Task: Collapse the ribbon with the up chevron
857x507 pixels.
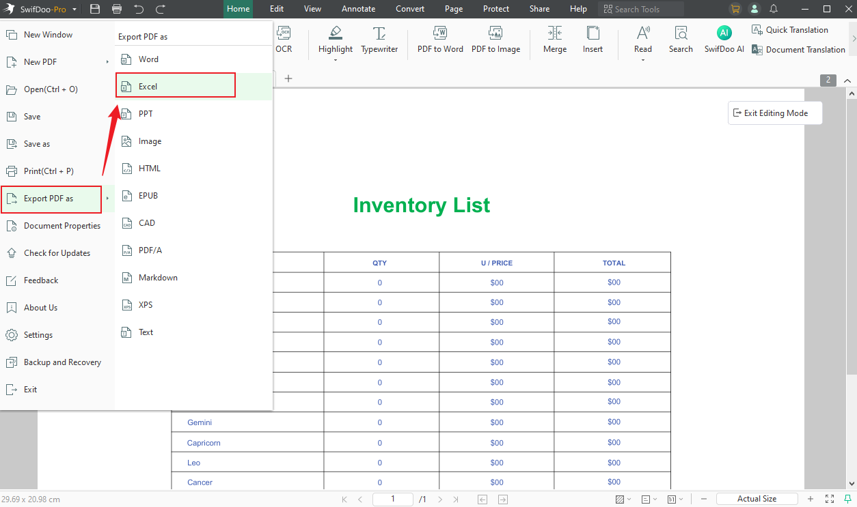Action: click(x=847, y=80)
